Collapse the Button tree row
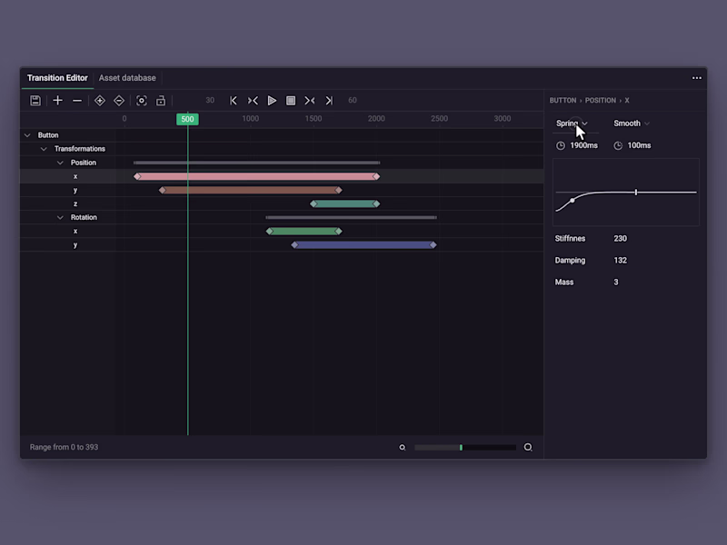727x545 pixels. pos(27,135)
